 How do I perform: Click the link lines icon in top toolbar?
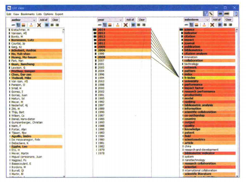click(211, 14)
